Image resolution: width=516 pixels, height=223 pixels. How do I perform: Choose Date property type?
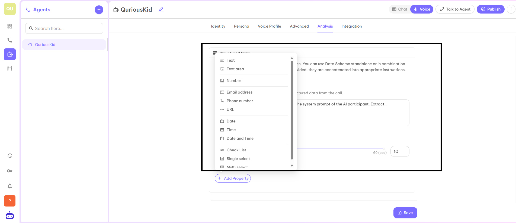click(254, 121)
